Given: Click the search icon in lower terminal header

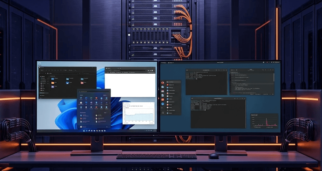Looking at the screenshot, I should coord(235,99).
